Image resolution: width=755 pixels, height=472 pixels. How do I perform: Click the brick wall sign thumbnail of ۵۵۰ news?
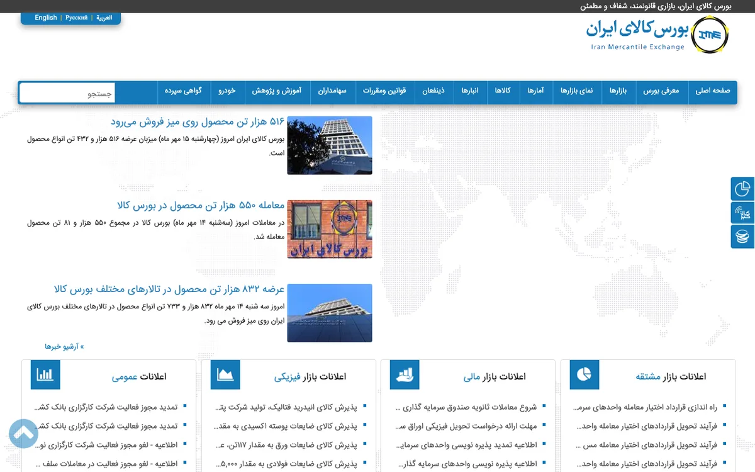coord(330,229)
